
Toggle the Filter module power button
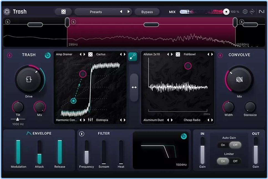82,134
